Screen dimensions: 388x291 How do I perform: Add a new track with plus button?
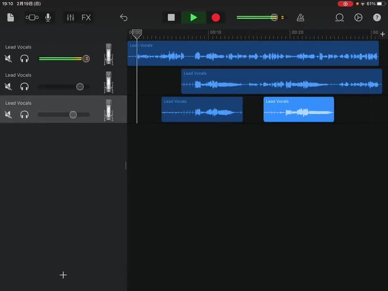point(63,275)
